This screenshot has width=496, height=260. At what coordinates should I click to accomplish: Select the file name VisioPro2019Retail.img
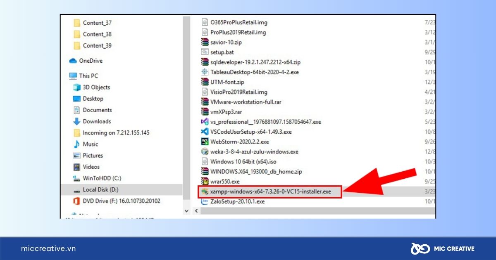tap(239, 92)
